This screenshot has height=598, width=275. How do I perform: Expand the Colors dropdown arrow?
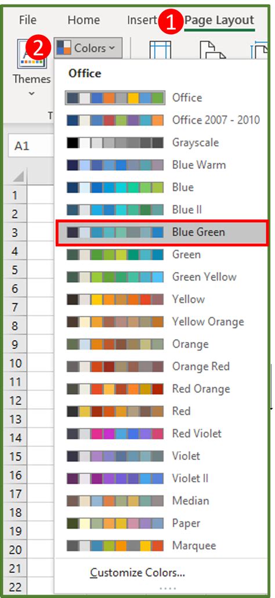(111, 48)
